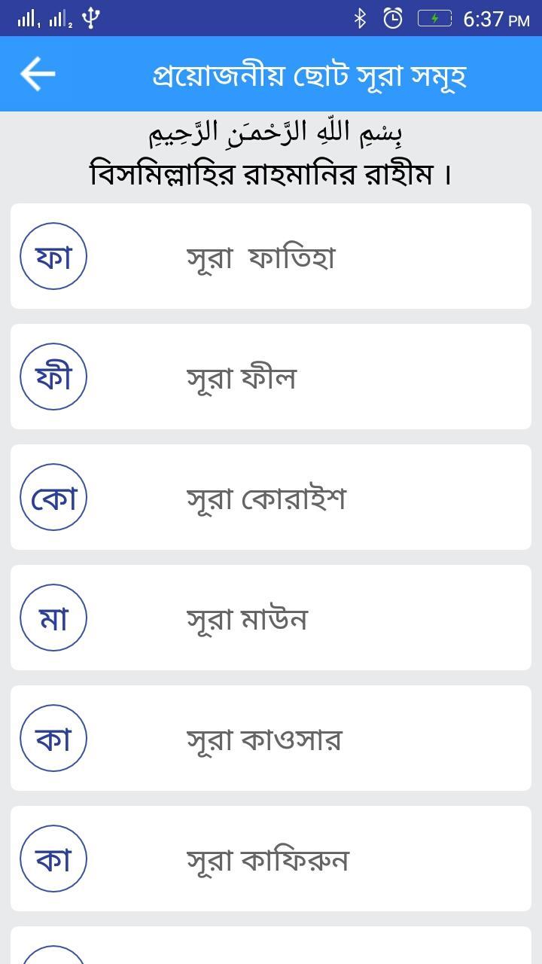Open the সূরা কাওসার label
The height and width of the screenshot is (964, 542).
click(x=264, y=740)
